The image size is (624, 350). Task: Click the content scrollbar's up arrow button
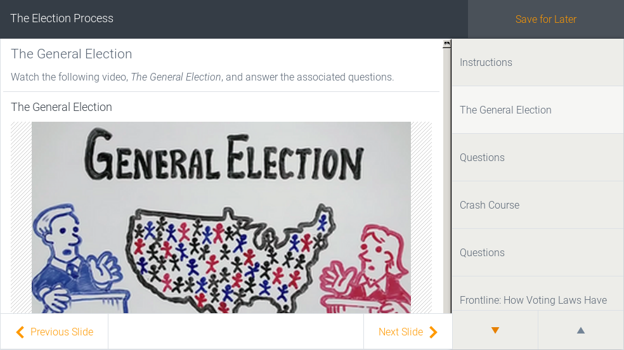point(447,44)
